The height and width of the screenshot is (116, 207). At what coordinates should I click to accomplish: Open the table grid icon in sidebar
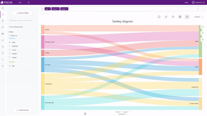point(3,34)
